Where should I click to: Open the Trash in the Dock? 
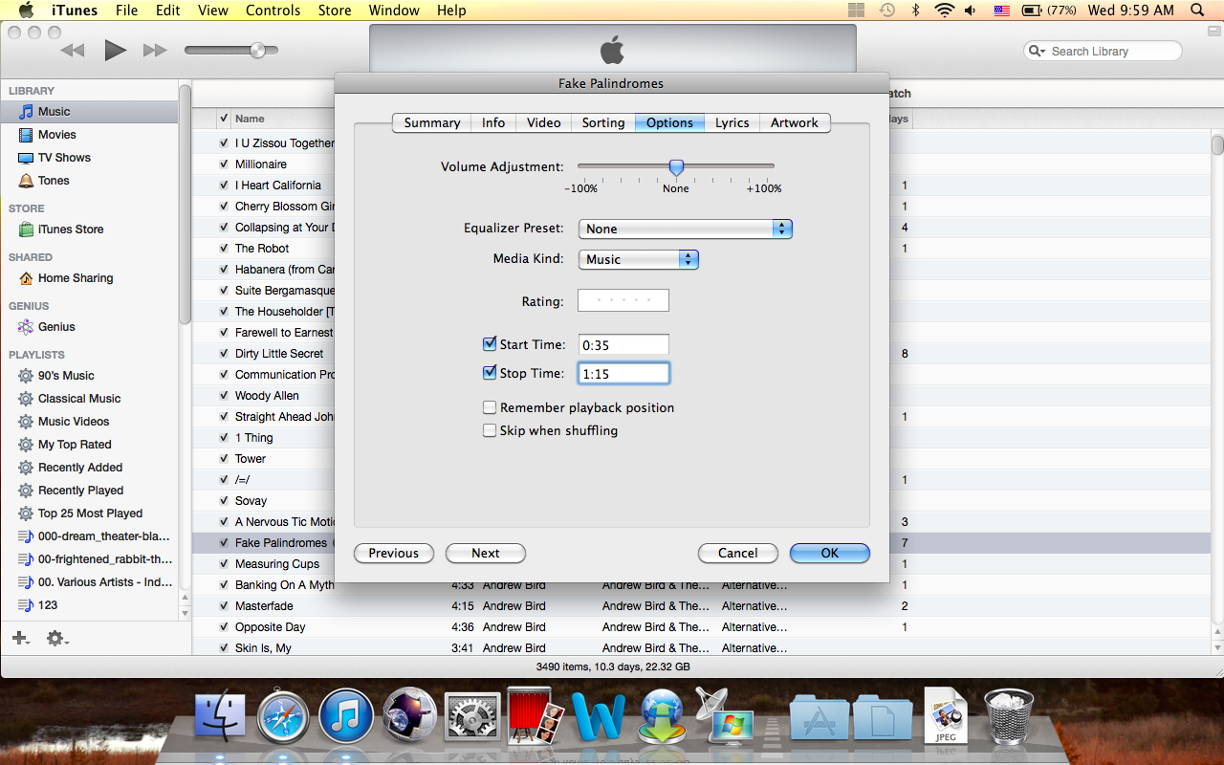tap(1009, 716)
